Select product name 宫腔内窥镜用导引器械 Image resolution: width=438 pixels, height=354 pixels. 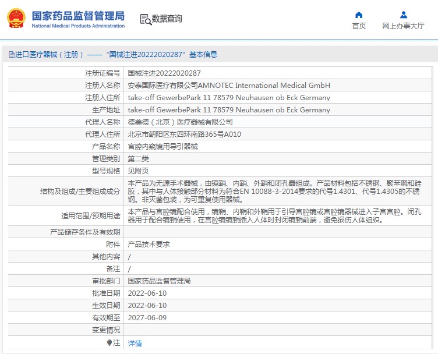click(x=163, y=147)
